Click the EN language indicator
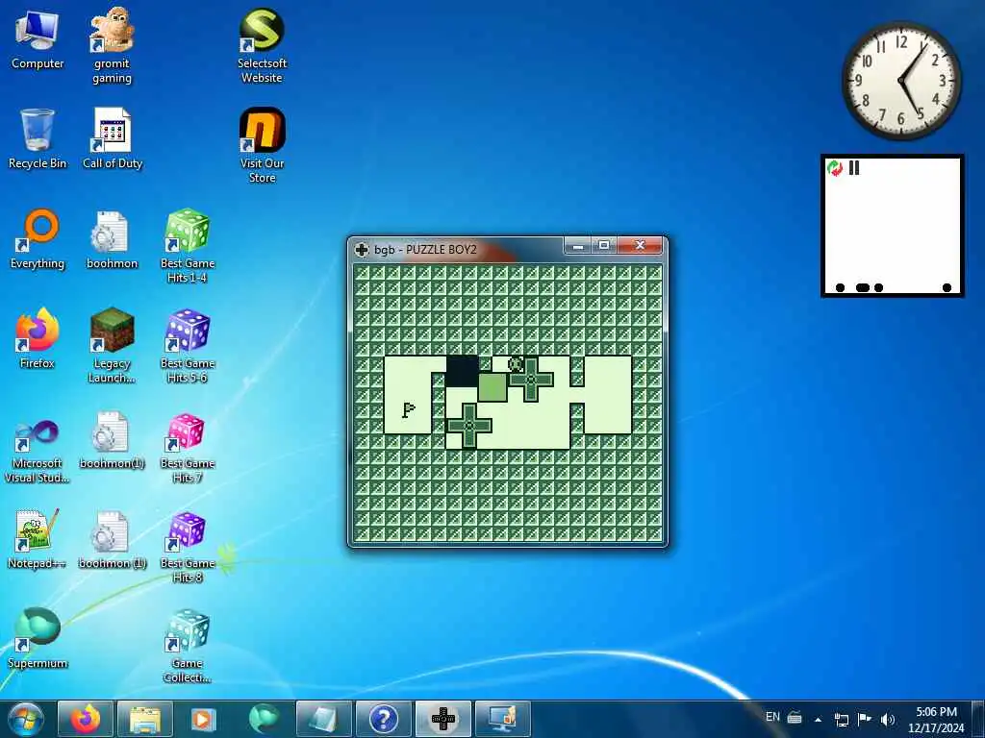Image resolution: width=985 pixels, height=738 pixels. click(x=772, y=717)
